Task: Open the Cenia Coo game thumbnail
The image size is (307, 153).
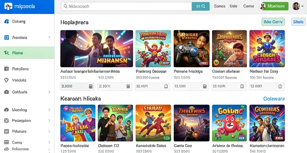Action: point(192,123)
